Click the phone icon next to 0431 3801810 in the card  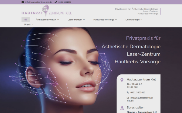pyautogui.click(x=128, y=93)
